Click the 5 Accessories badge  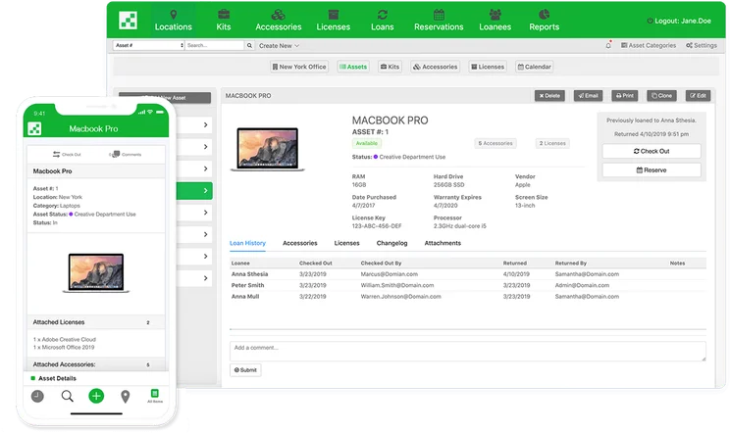[x=495, y=144]
